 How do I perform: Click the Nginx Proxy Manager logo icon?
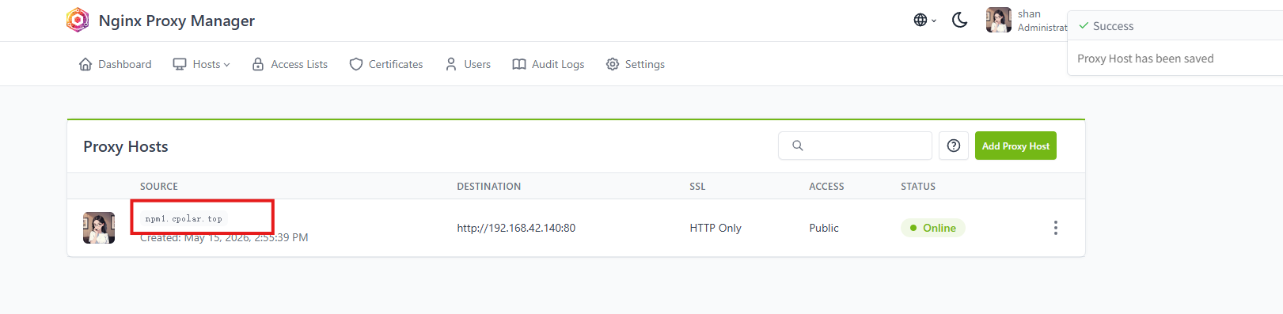tap(78, 20)
